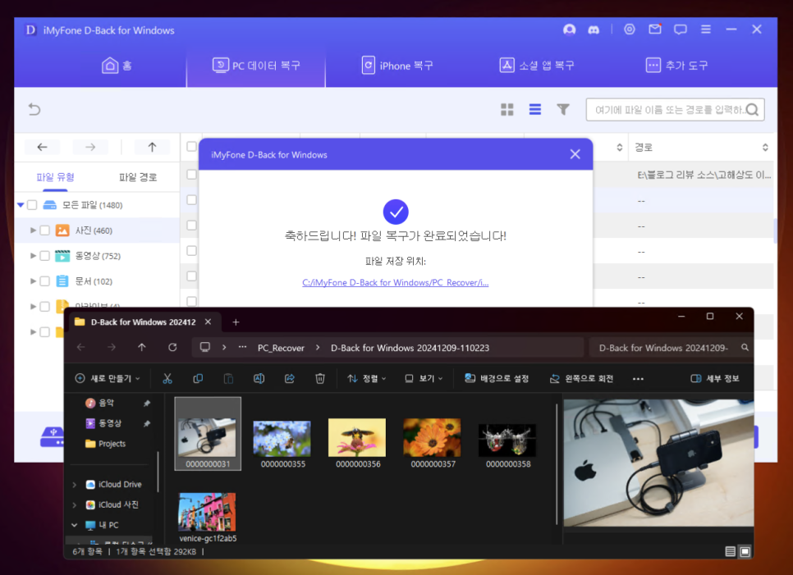793x575 pixels.
Task: Open the mail icon with red notification dot
Action: [655, 29]
